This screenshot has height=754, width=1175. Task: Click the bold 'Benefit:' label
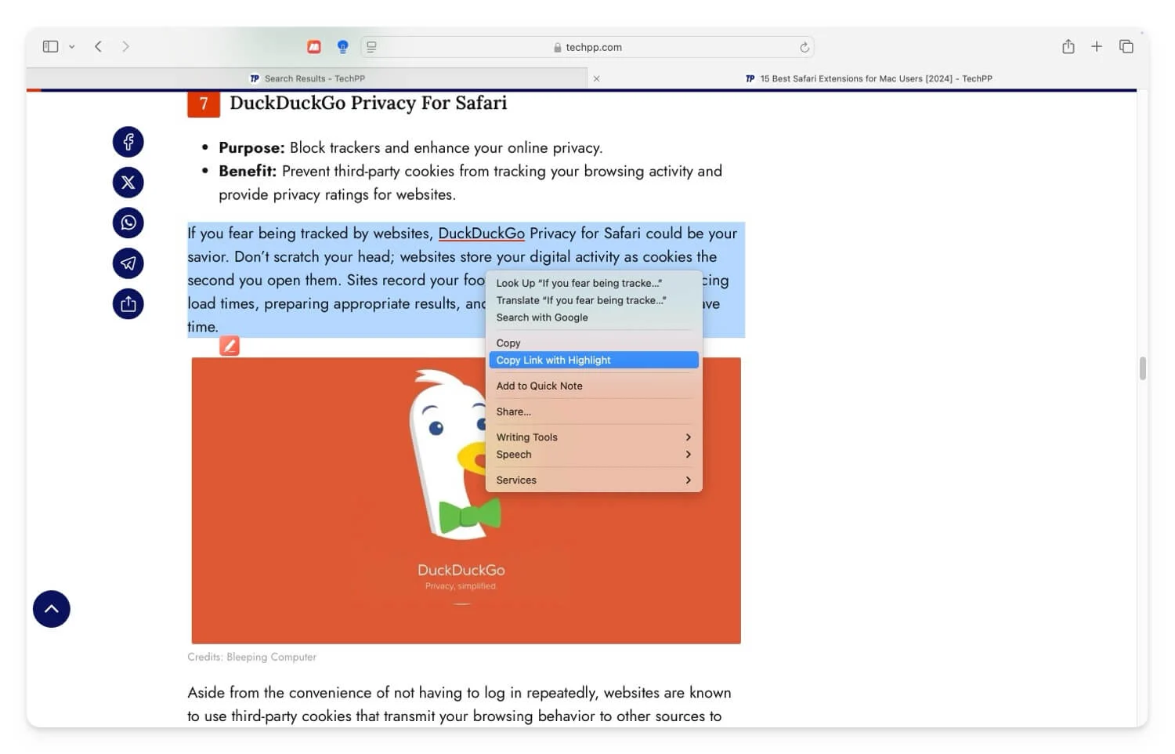[x=248, y=172]
